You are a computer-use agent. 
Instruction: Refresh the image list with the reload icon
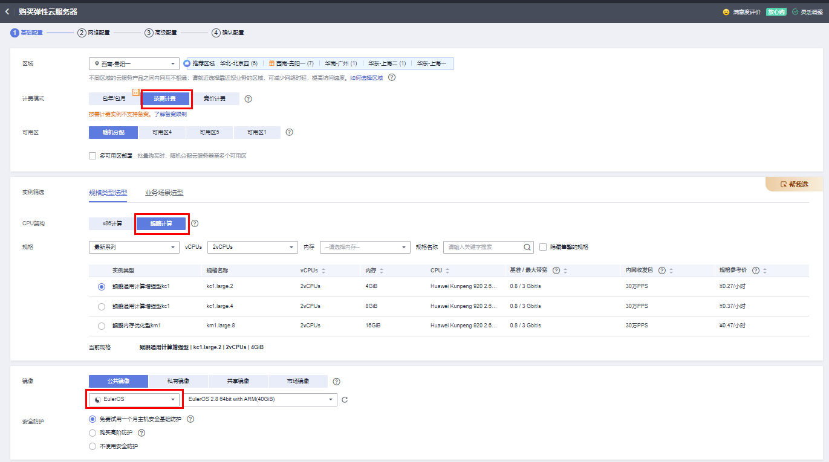tap(345, 400)
